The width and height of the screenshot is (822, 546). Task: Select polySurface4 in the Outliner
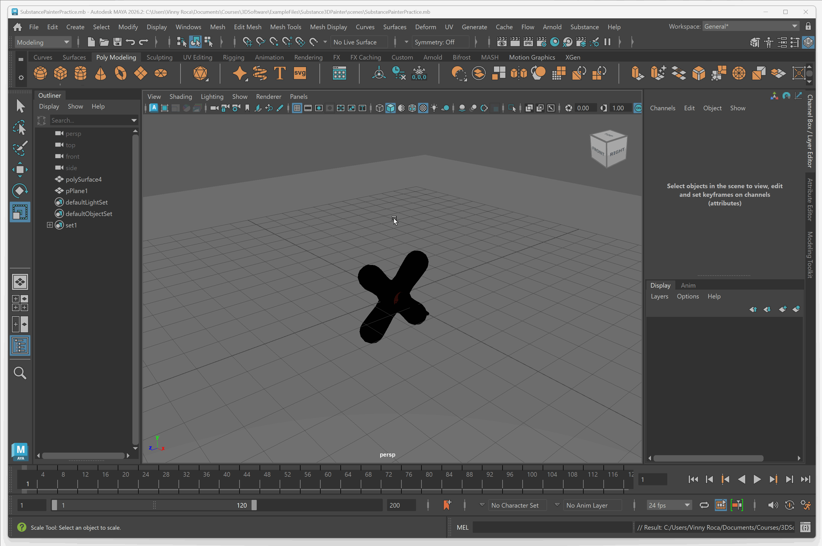84,179
